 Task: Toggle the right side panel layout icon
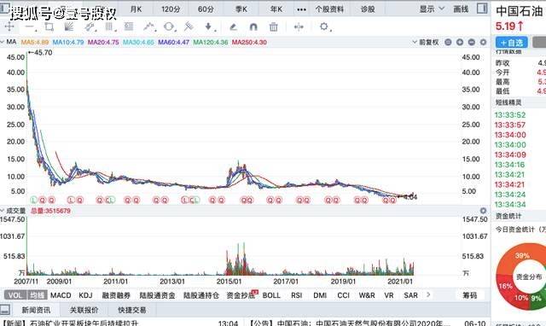(482, 9)
